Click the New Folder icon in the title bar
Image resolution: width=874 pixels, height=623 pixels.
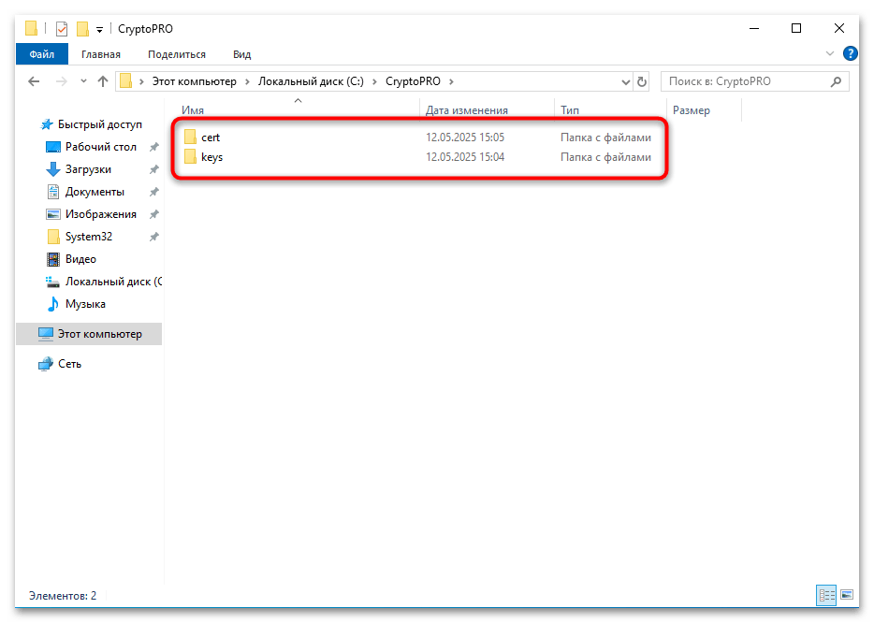(x=82, y=29)
